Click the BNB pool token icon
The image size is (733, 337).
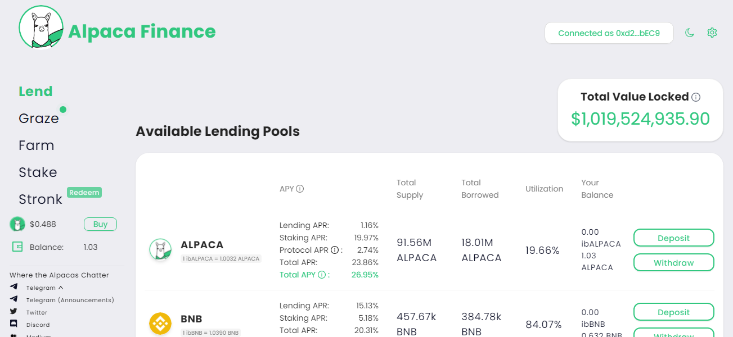pos(160,324)
